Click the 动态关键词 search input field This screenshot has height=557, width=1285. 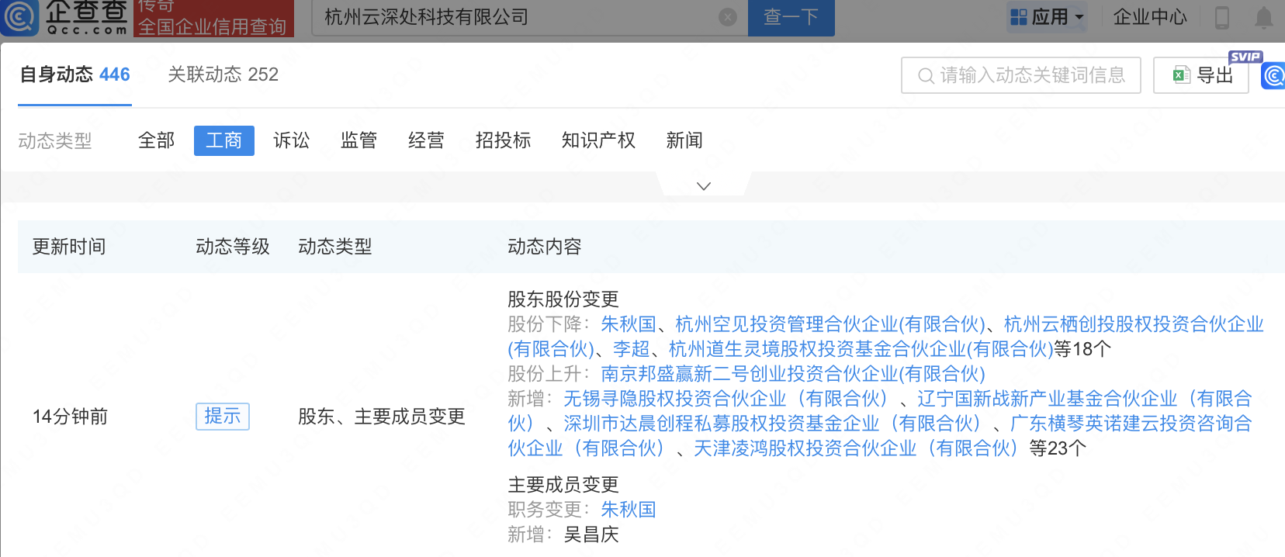pos(1021,75)
